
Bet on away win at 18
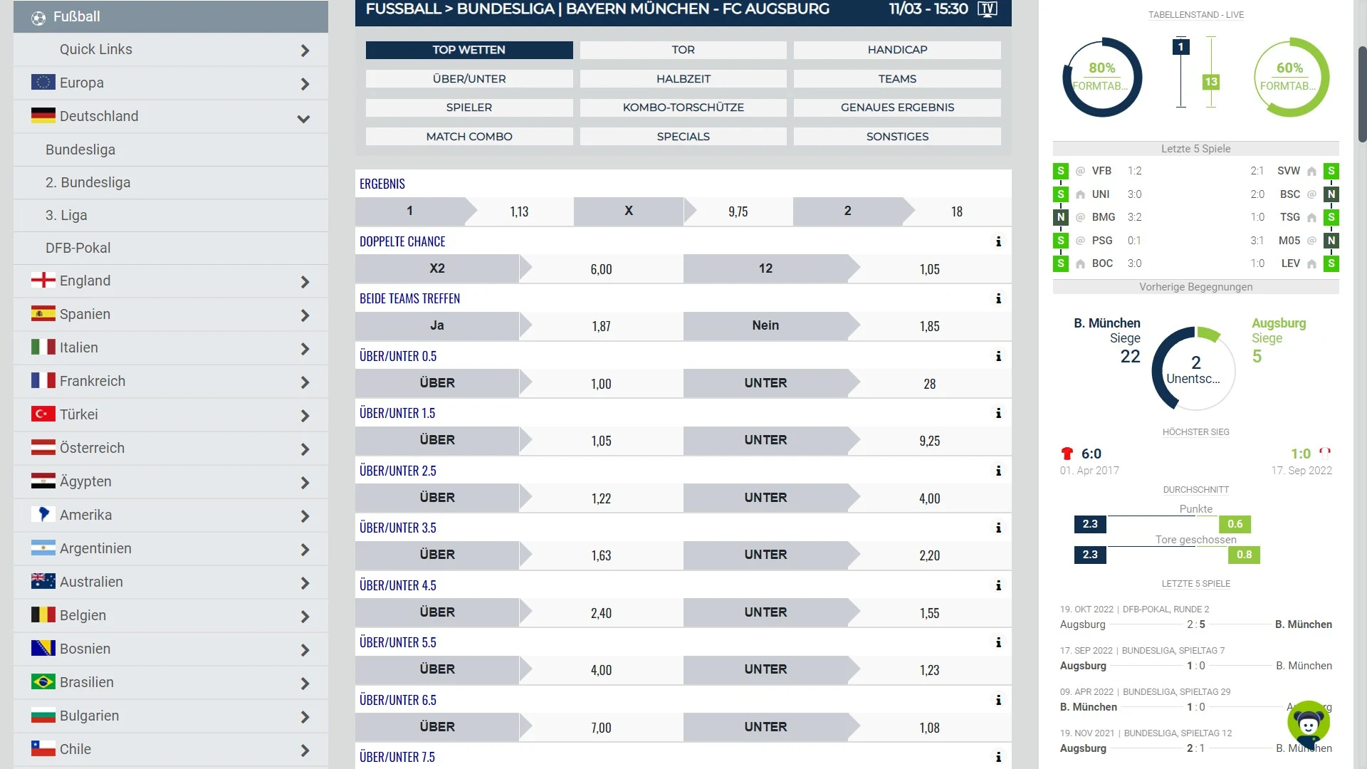(902, 211)
